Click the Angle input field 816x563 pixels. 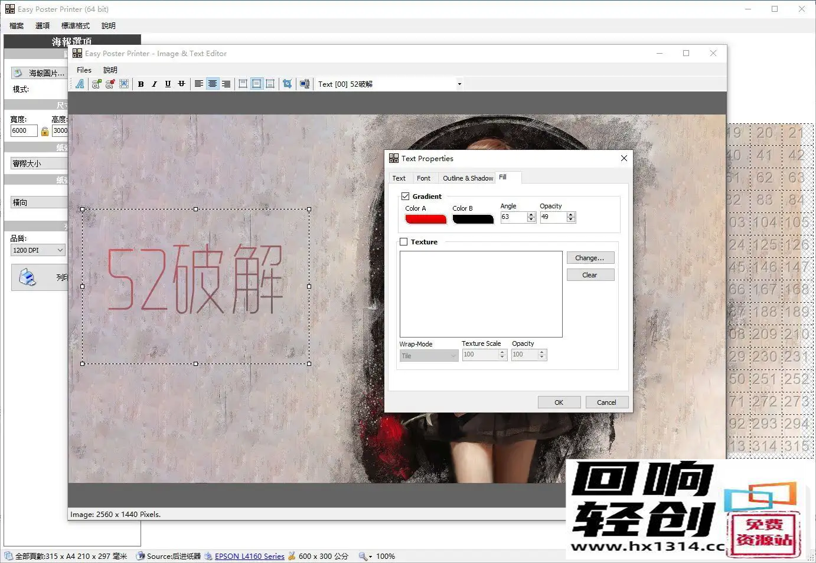pyautogui.click(x=514, y=217)
